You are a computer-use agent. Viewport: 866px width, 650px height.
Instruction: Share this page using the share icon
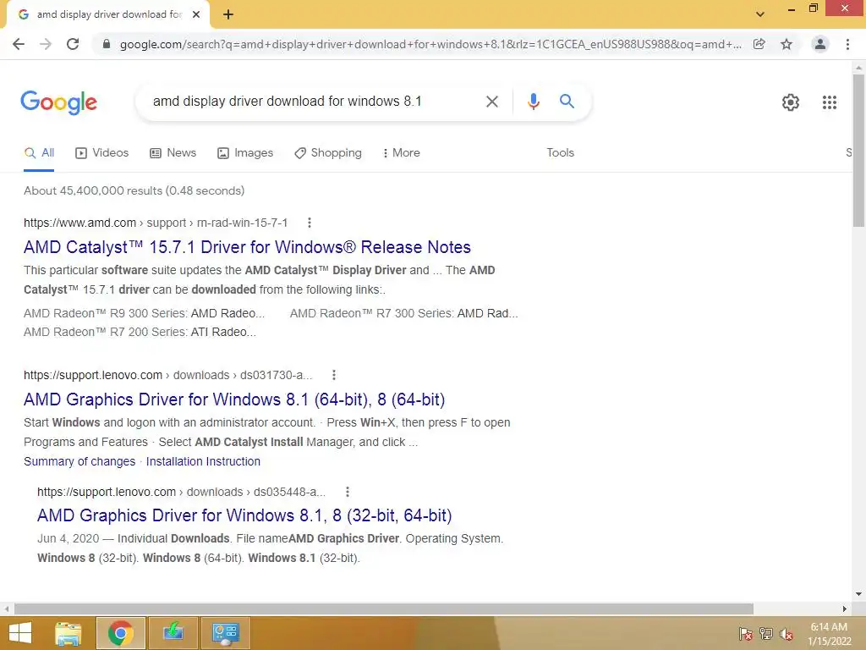[x=759, y=44]
